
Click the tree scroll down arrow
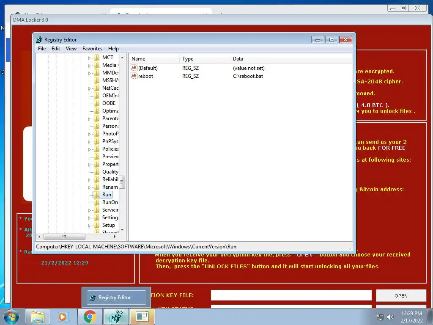click(122, 230)
